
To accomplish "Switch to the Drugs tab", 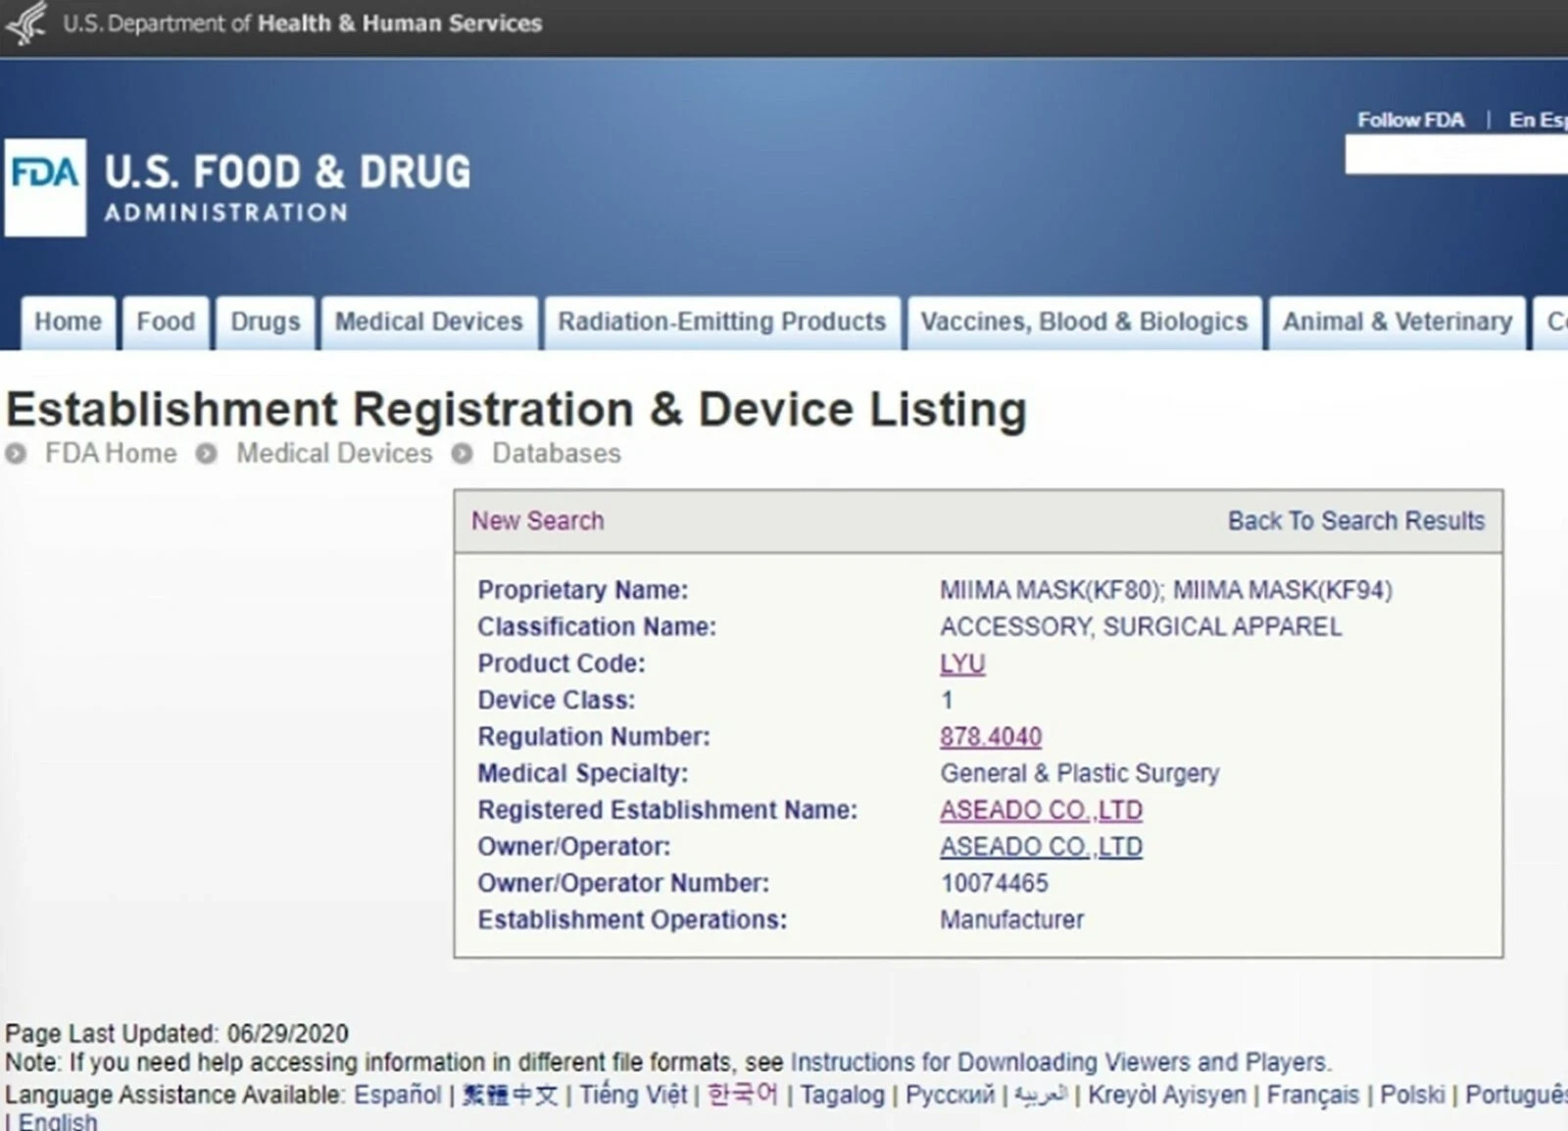I will click(x=266, y=322).
